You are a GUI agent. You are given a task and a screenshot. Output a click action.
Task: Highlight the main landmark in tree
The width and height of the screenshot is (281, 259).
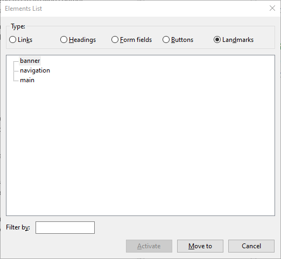tap(27, 80)
